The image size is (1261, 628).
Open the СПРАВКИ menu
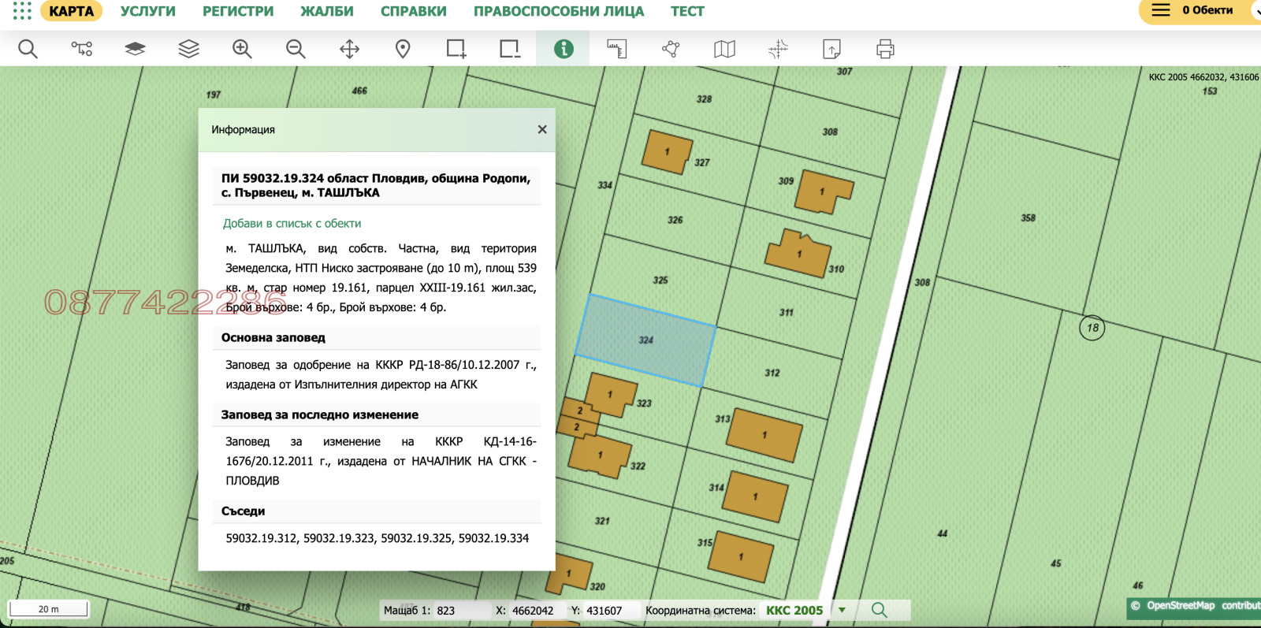point(413,12)
